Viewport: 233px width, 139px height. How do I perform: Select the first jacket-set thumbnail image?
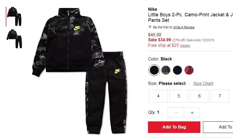pyautogui.click(x=14, y=17)
